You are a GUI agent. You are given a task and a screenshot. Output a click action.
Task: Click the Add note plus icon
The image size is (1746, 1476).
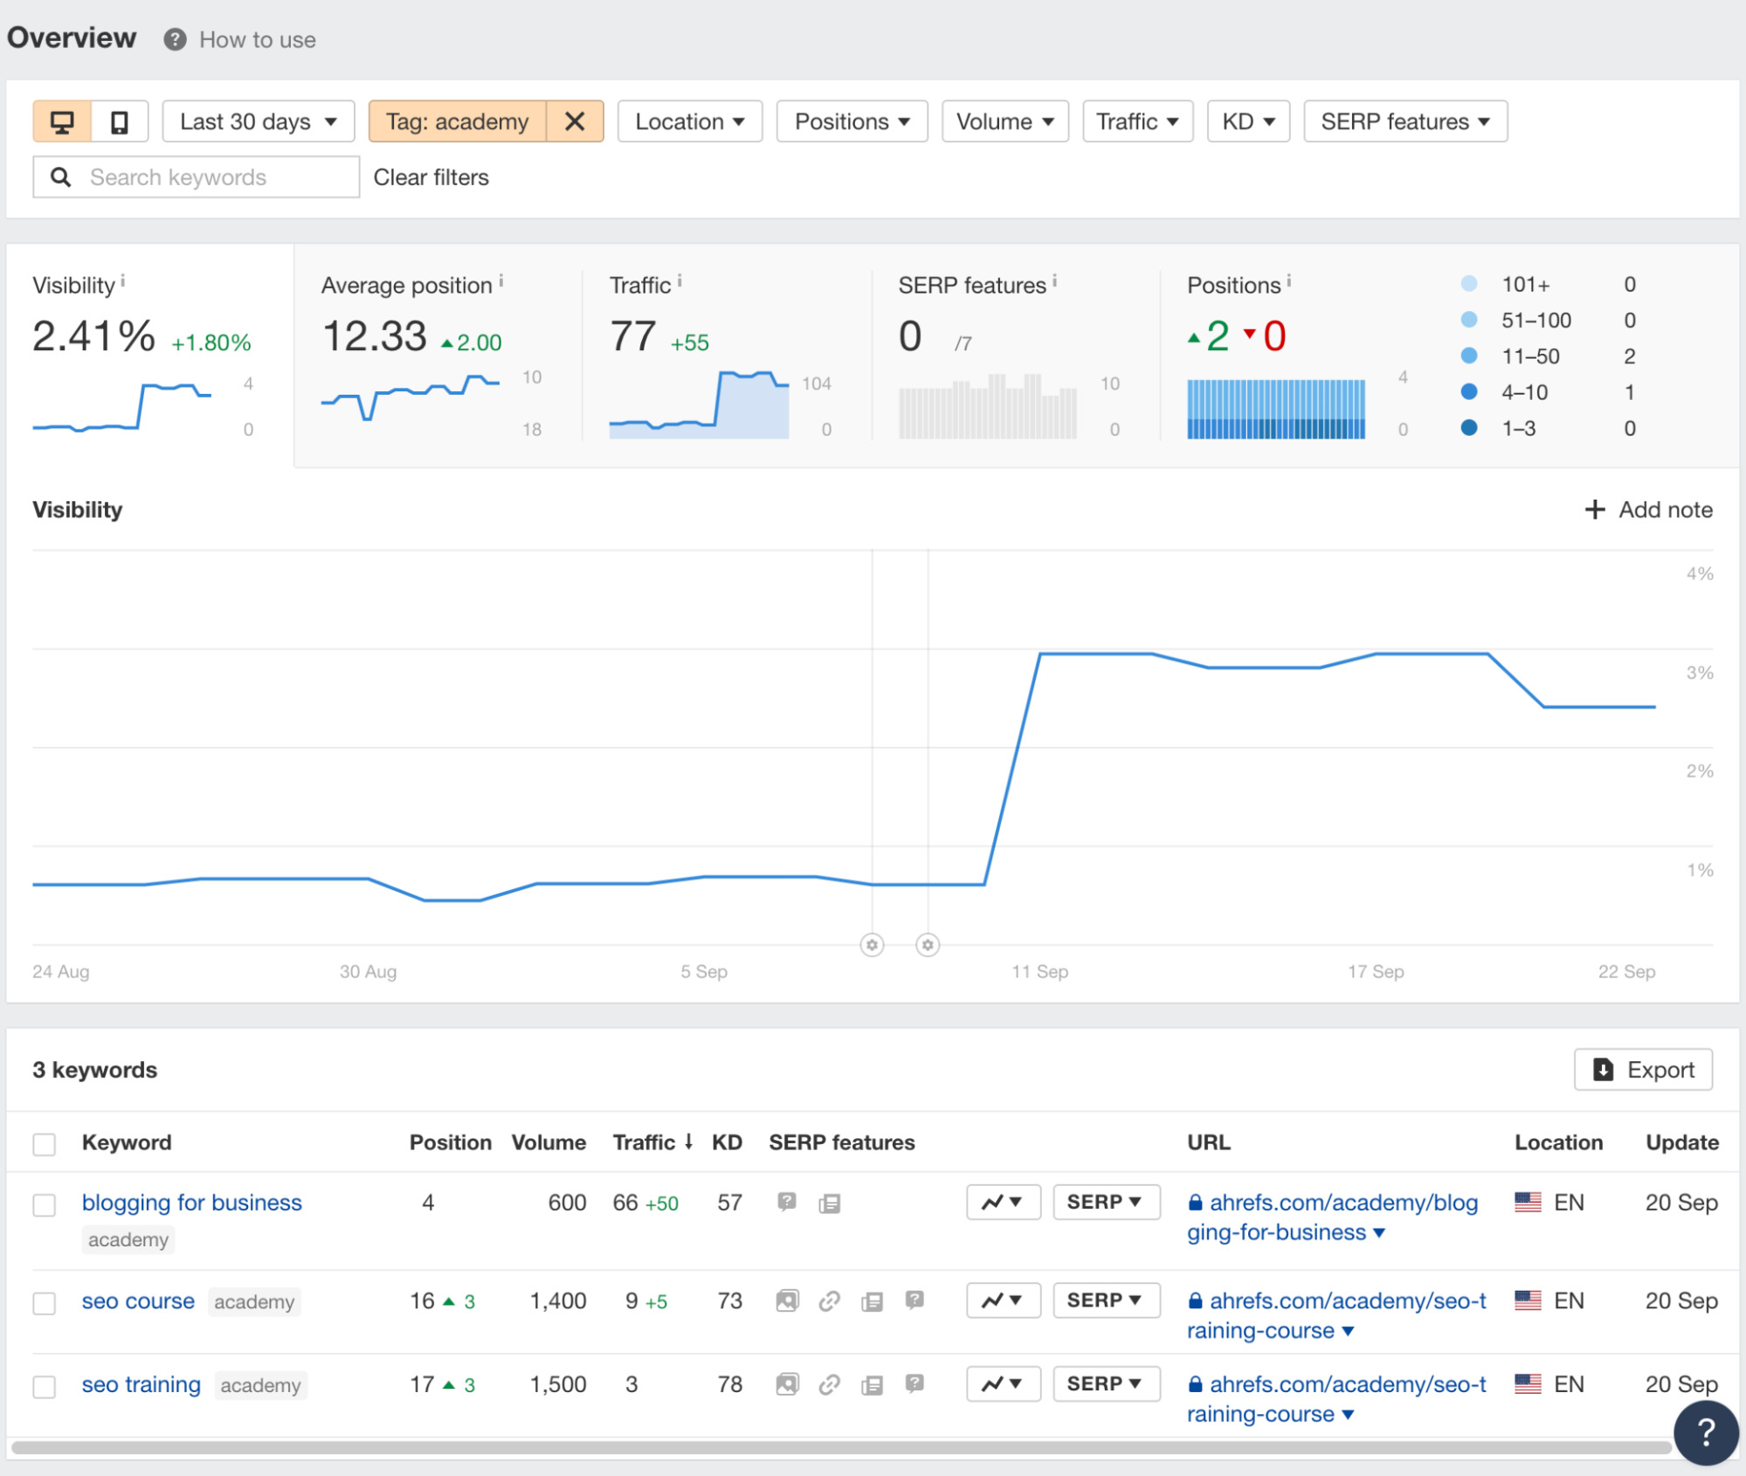(1594, 509)
